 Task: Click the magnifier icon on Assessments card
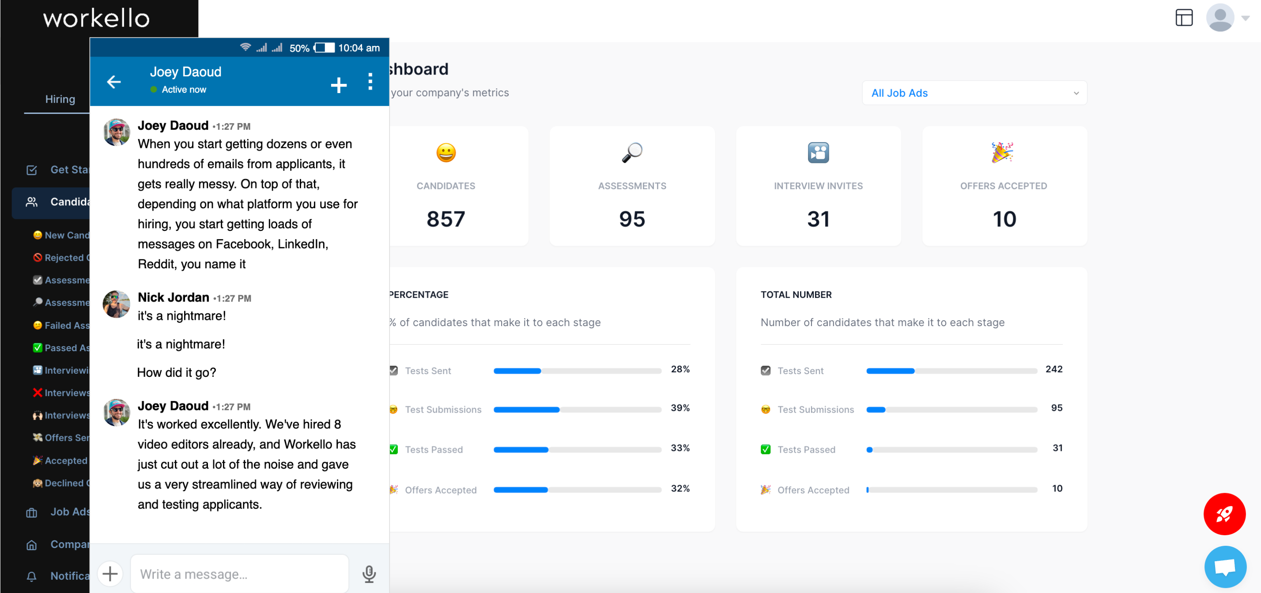[632, 153]
